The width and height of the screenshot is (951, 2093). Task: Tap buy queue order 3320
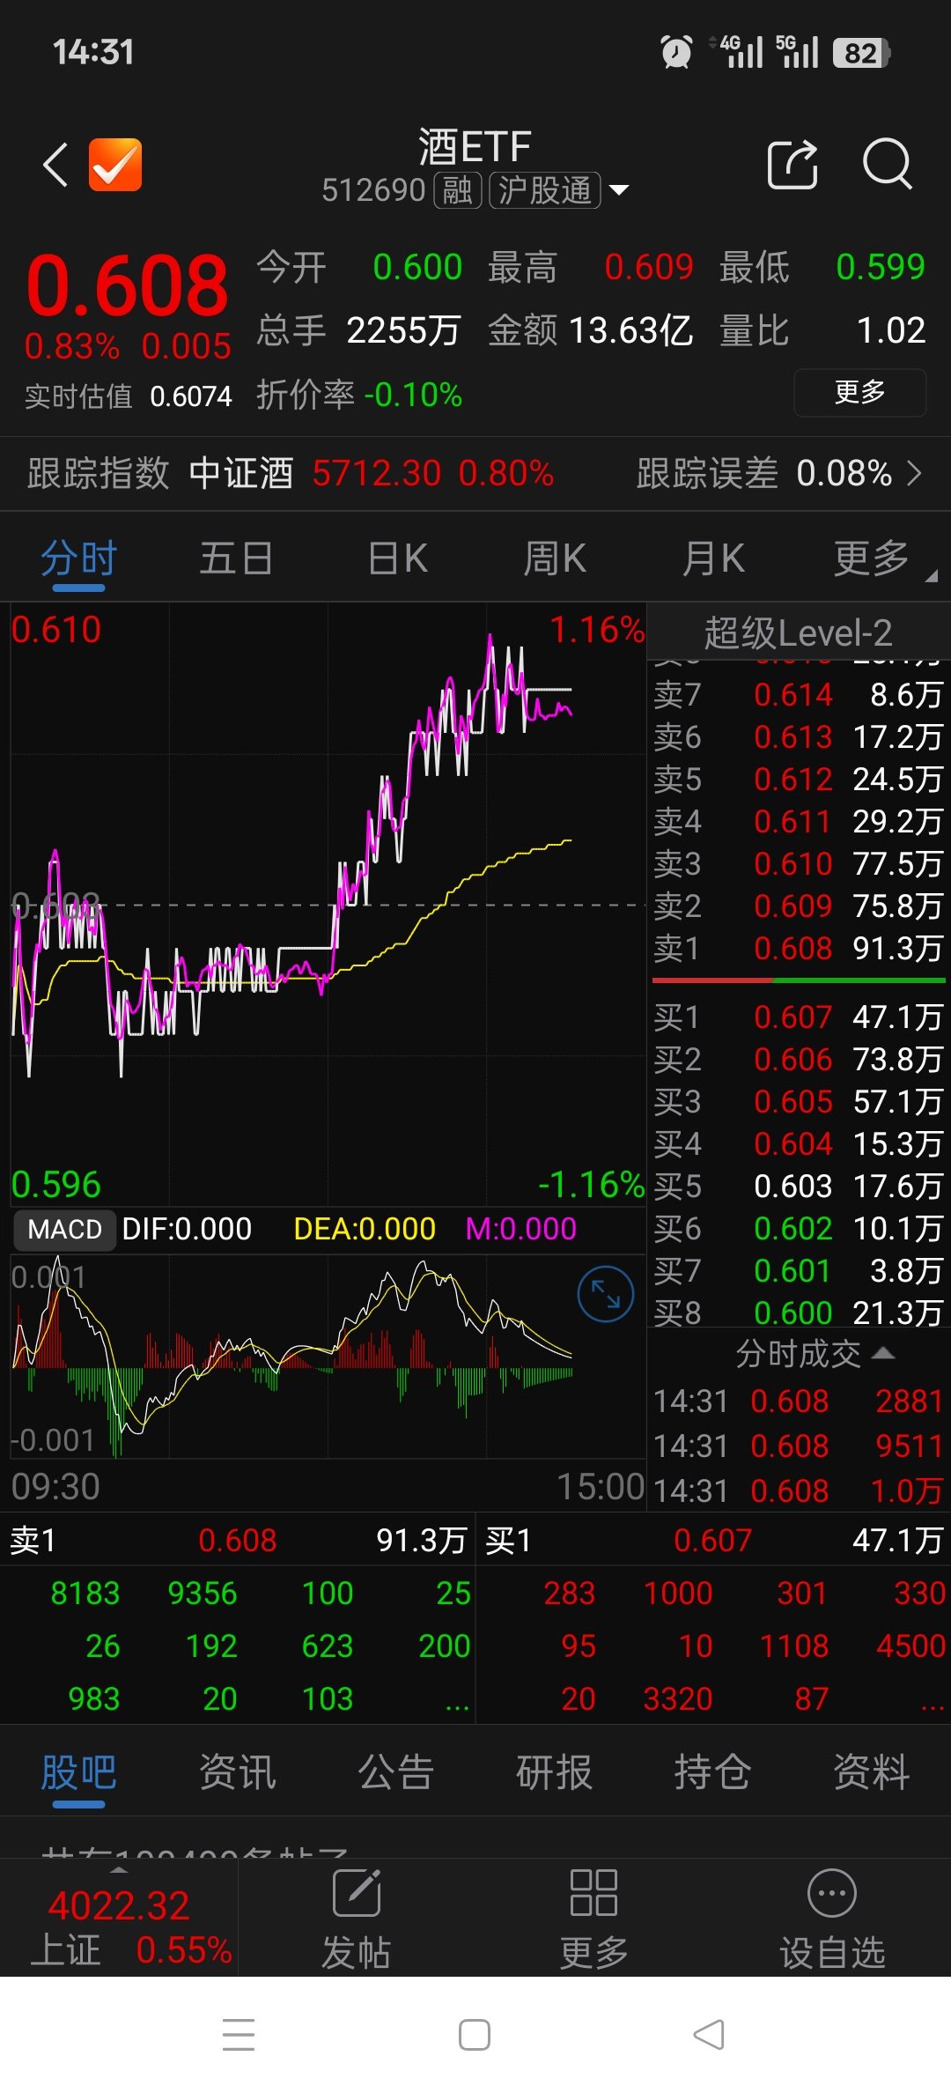677,1698
